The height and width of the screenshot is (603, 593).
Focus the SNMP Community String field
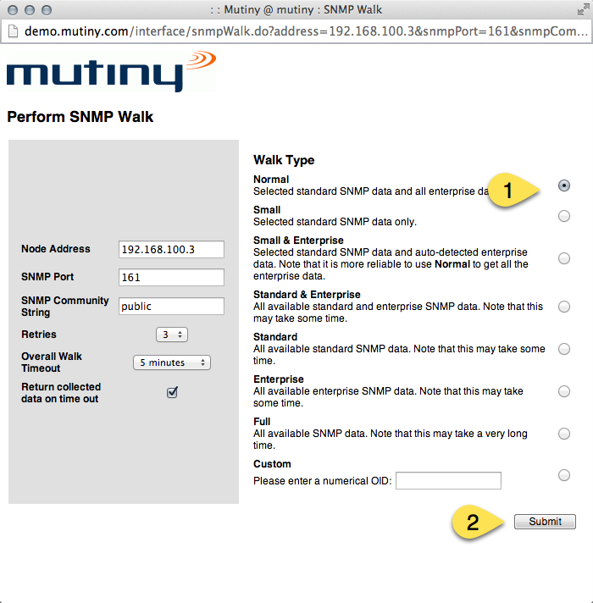tap(171, 306)
